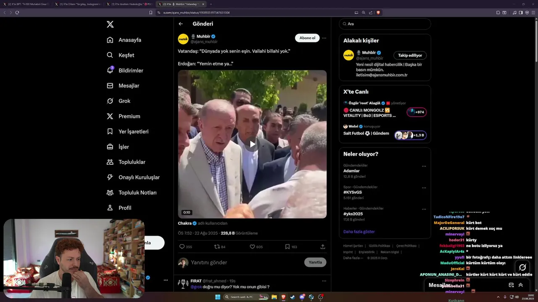Screen dimensions: 538x302
Task: Open a new browser tab
Action: 211,4
